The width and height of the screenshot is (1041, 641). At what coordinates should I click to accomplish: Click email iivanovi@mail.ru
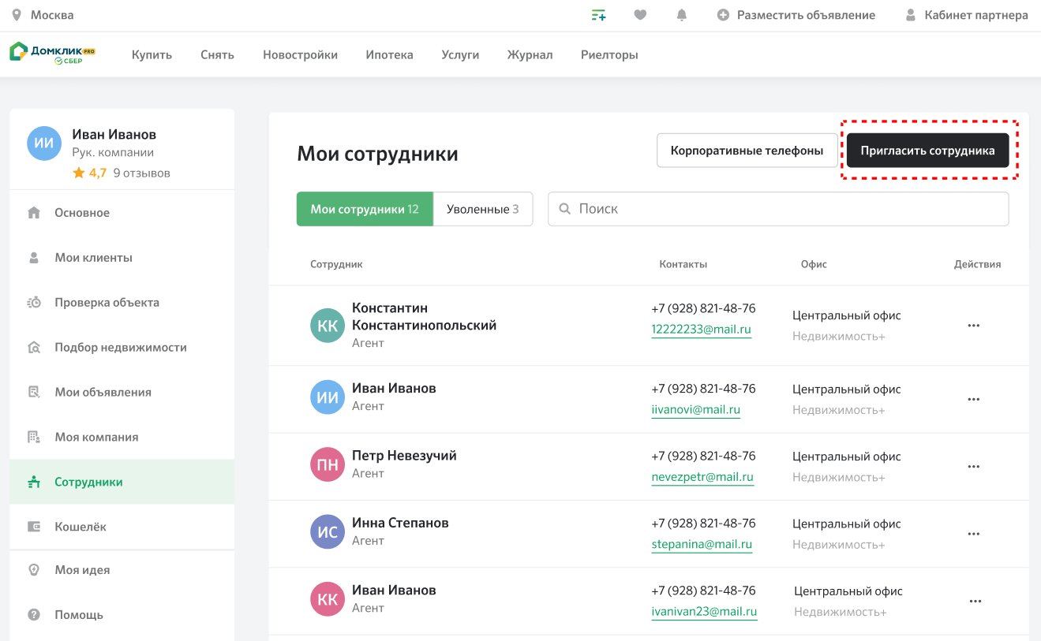point(695,410)
